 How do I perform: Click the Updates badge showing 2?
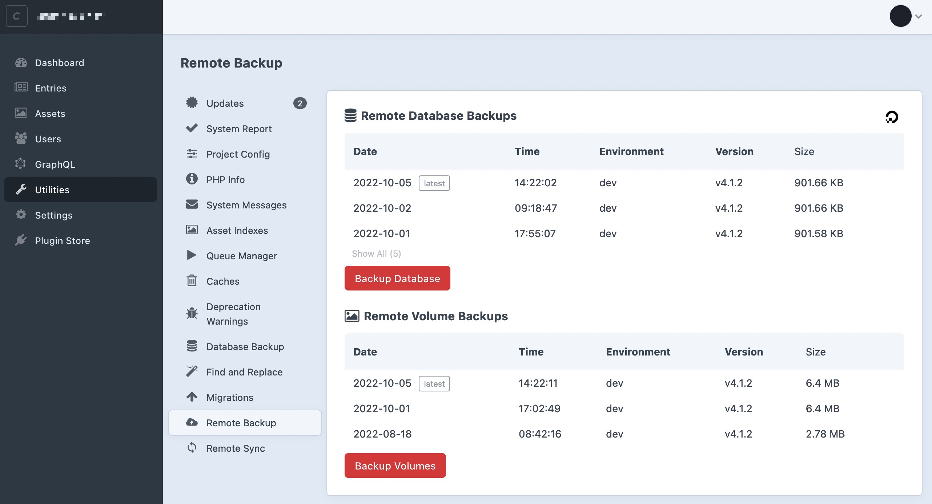301,103
